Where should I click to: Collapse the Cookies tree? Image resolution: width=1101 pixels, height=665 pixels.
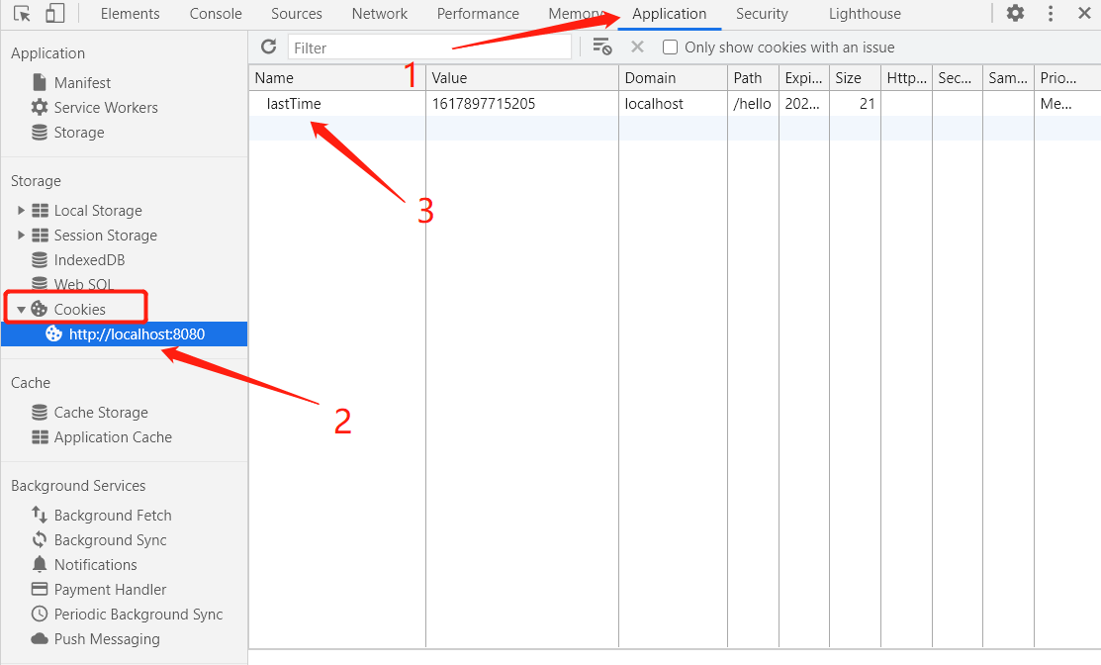tap(22, 308)
